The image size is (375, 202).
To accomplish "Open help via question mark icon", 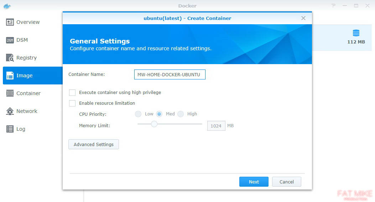I will 333,5.
